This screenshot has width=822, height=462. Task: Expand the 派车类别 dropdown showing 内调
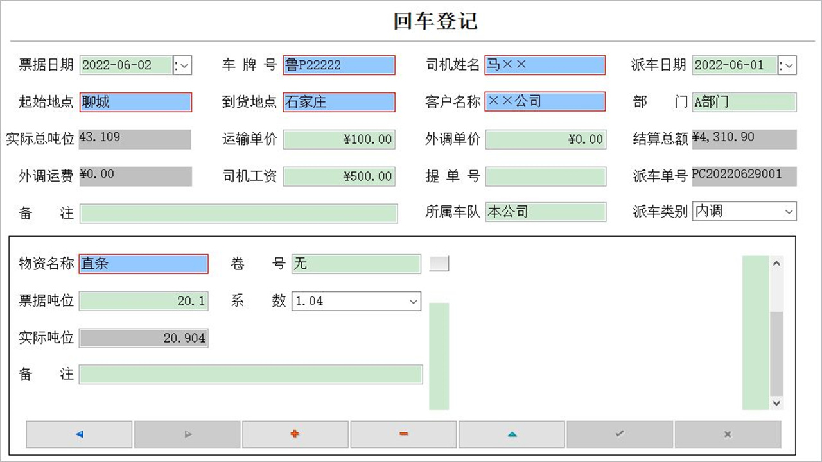coord(788,212)
